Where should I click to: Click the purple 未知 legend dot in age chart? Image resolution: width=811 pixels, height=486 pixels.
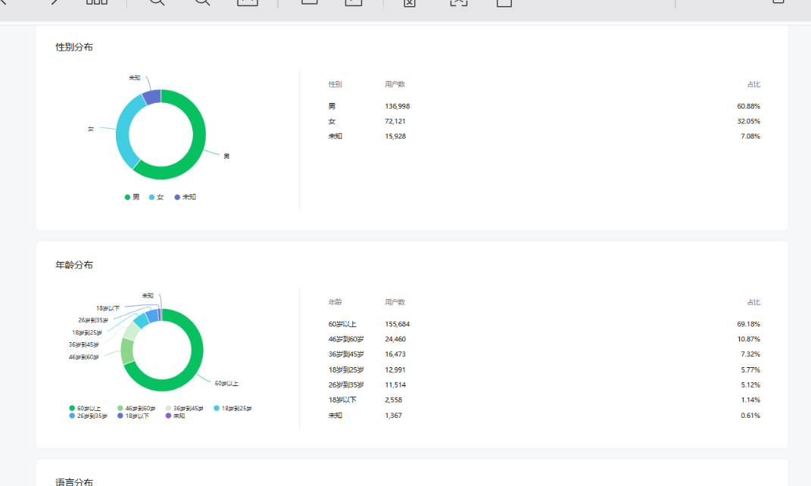pyautogui.click(x=168, y=416)
